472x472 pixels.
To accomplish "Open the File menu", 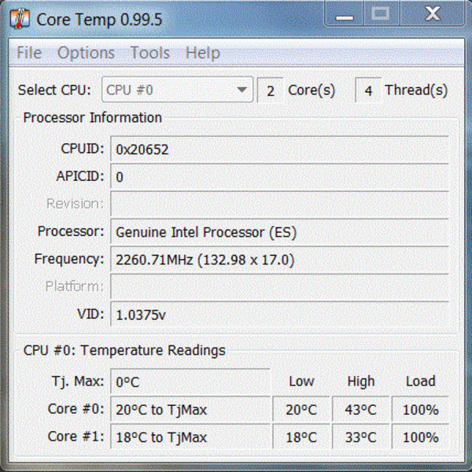I will 29,53.
